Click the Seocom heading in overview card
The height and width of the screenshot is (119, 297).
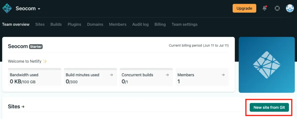[18, 46]
